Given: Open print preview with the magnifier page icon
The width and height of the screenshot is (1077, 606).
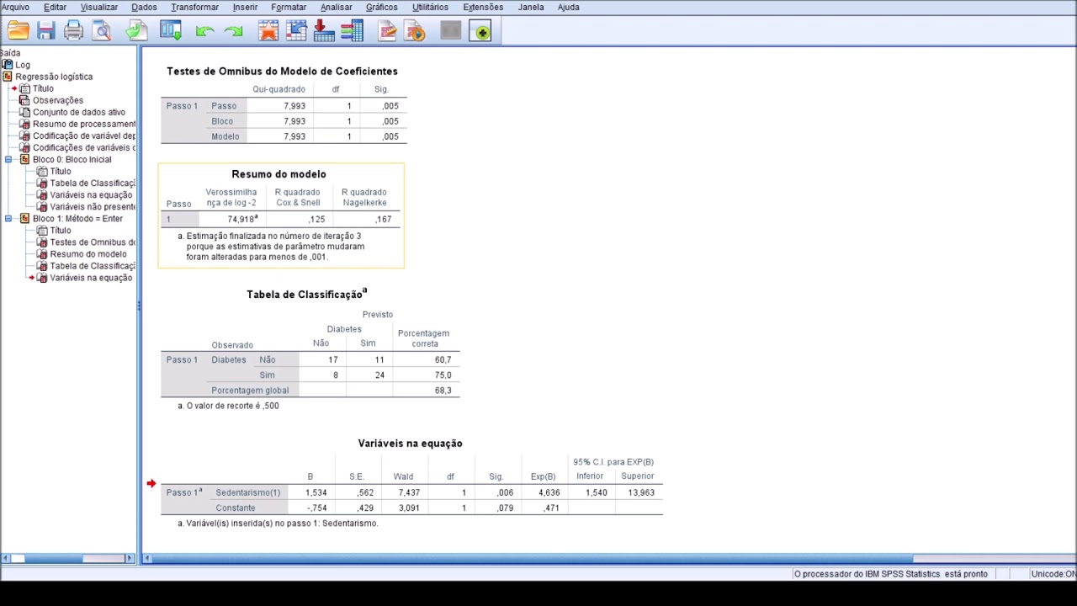Looking at the screenshot, I should [102, 32].
